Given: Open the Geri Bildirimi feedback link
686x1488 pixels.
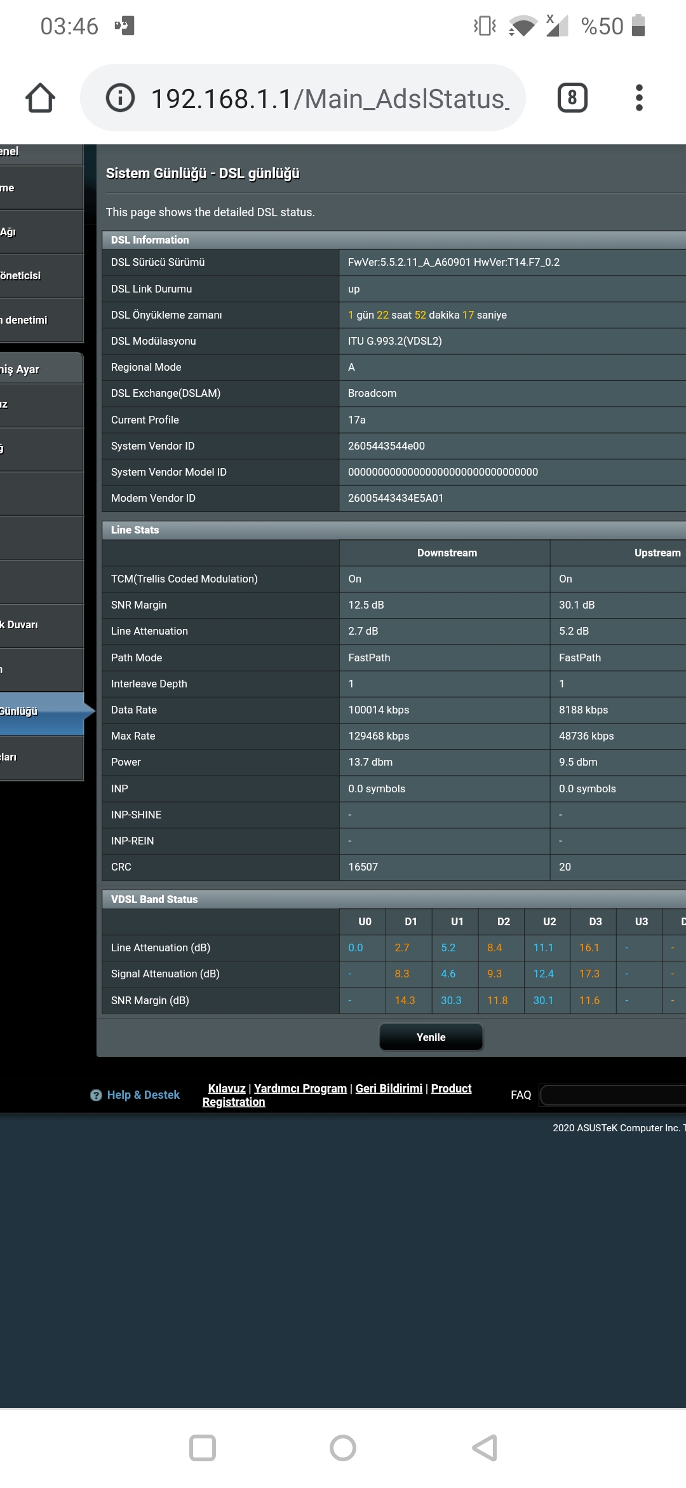Looking at the screenshot, I should [x=389, y=1088].
